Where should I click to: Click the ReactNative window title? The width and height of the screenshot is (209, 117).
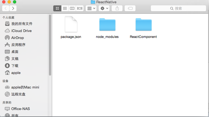(106, 2)
